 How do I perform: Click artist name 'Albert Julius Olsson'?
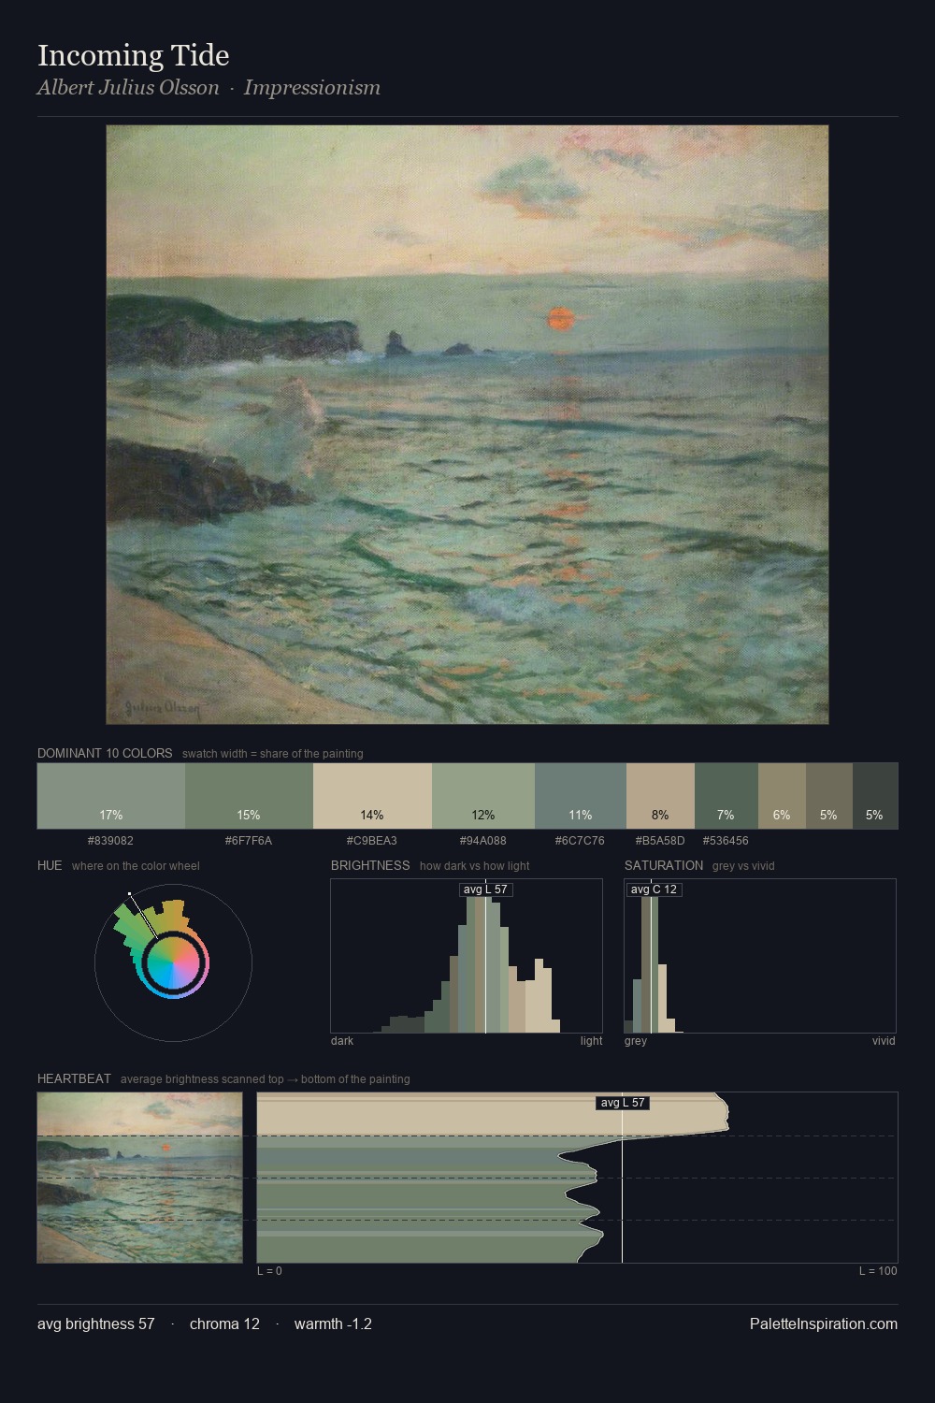point(128,88)
